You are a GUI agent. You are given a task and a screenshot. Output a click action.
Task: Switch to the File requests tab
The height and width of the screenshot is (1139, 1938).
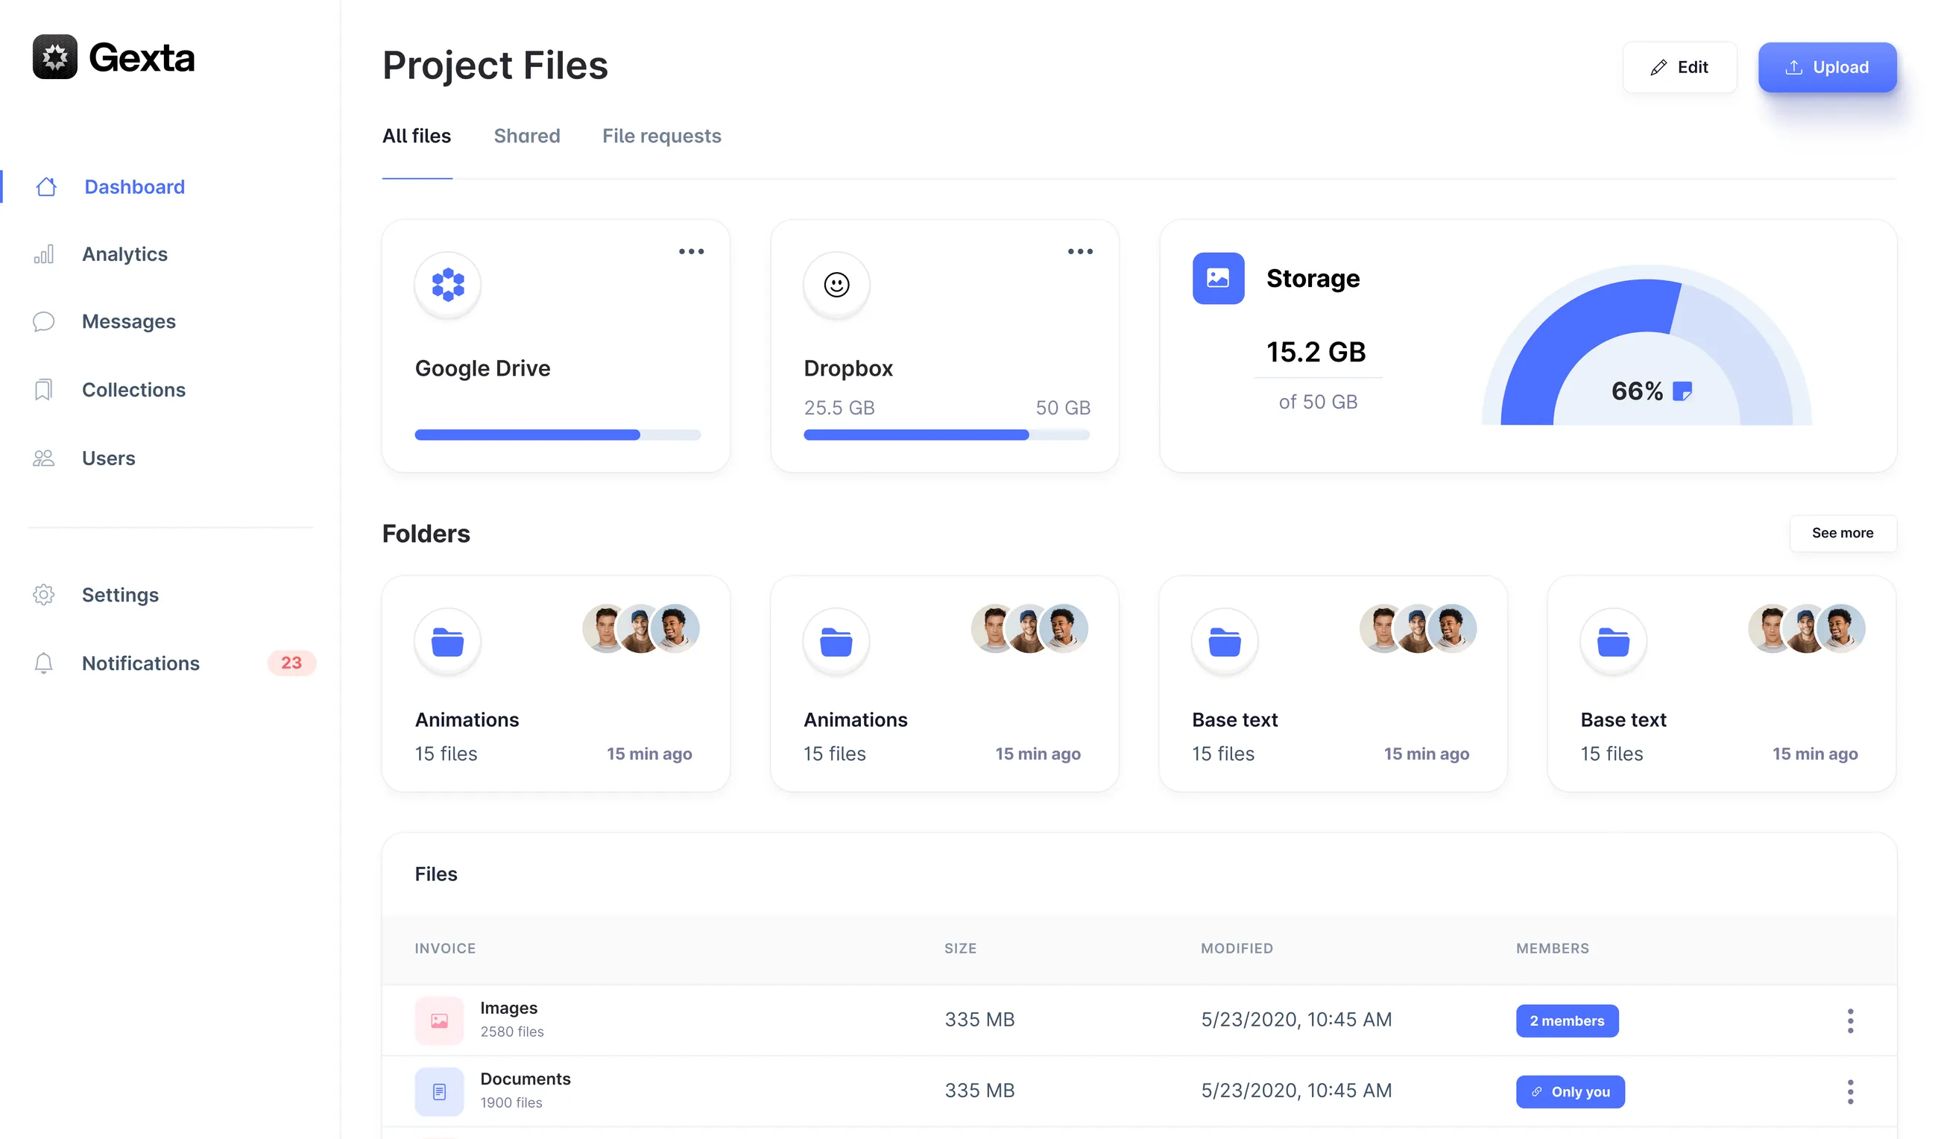[x=661, y=136]
